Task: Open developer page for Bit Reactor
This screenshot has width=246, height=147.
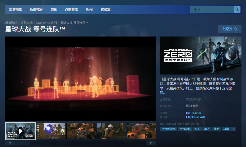Action: click(x=193, y=113)
